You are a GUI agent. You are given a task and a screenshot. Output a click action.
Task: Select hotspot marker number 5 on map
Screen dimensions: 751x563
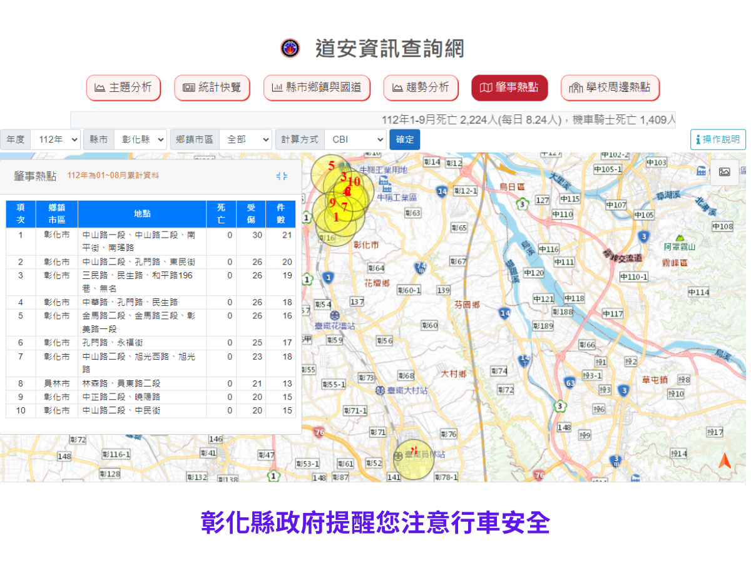331,166
